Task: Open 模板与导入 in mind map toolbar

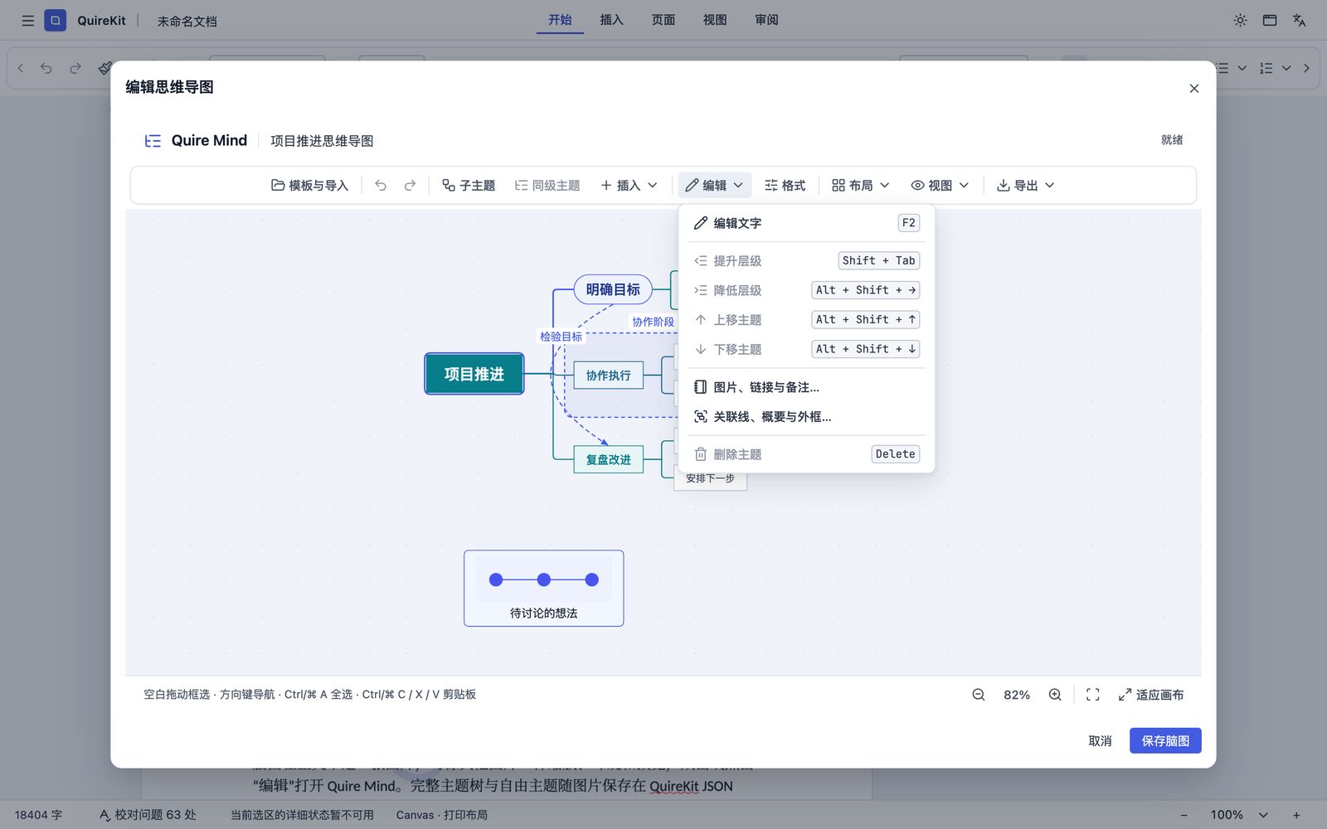Action: tap(309, 186)
